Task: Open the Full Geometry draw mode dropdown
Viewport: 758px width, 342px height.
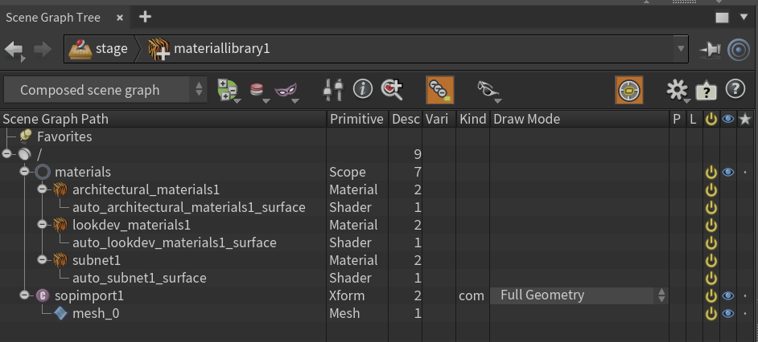Action: click(579, 295)
